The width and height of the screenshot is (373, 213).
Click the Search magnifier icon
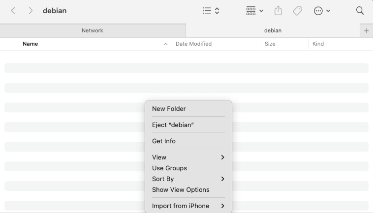pyautogui.click(x=360, y=11)
